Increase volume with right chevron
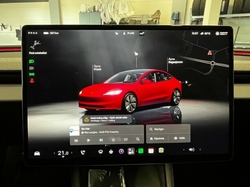 click(x=200, y=149)
